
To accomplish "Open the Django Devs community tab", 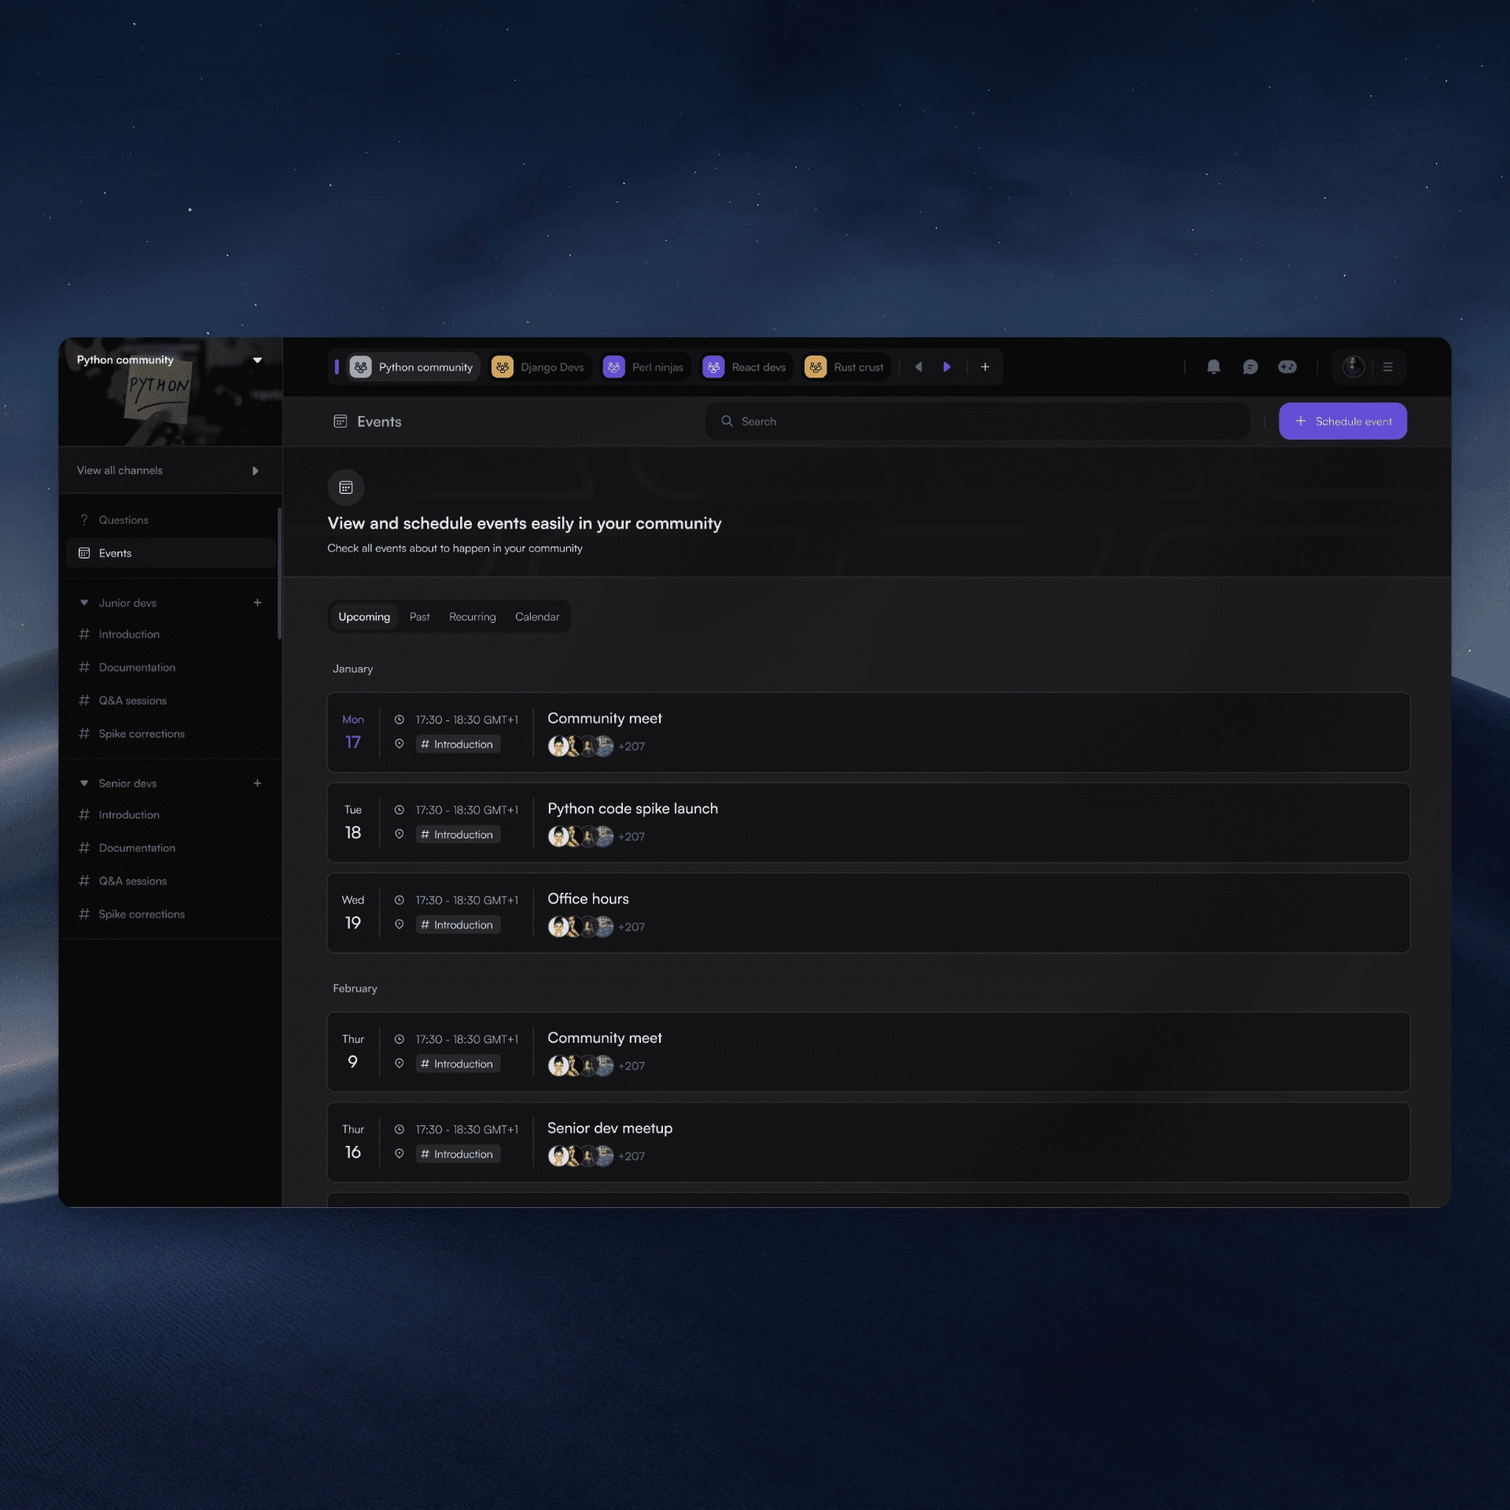I will click(x=539, y=367).
